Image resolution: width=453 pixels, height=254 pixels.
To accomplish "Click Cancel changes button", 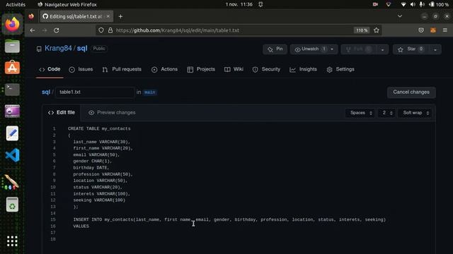I will (411, 92).
